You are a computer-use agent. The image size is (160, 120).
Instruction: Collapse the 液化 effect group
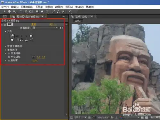point(2,24)
